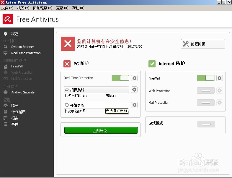Click the wrench and screwdriver icon on 修复问题
The image size is (232, 178).
pyautogui.click(x=186, y=44)
